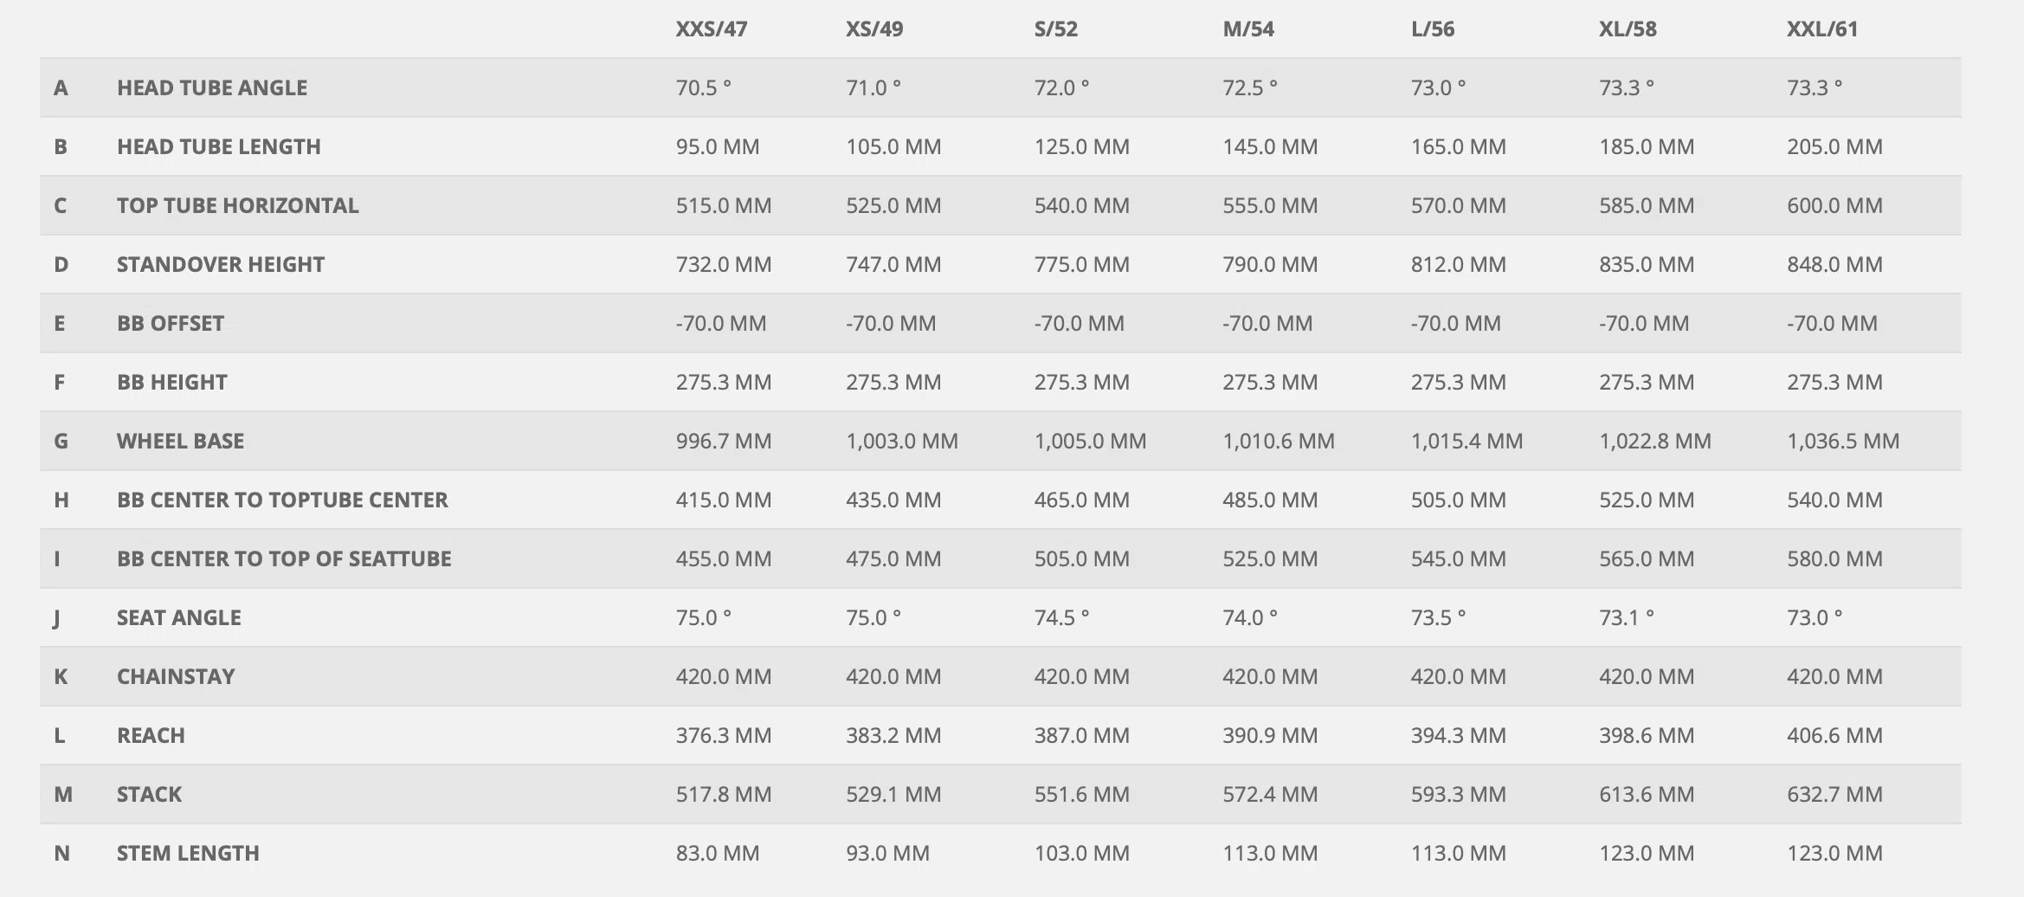The image size is (2024, 897).
Task: Select the SEAT ANGLE row label
Action: 179,617
